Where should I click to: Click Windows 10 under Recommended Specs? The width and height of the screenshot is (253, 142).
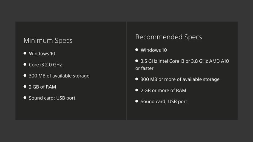pyautogui.click(x=154, y=50)
